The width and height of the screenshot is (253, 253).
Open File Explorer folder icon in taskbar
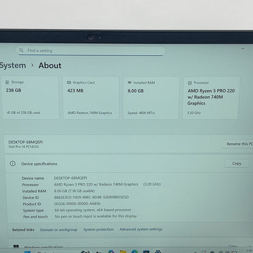pyautogui.click(x=123, y=252)
